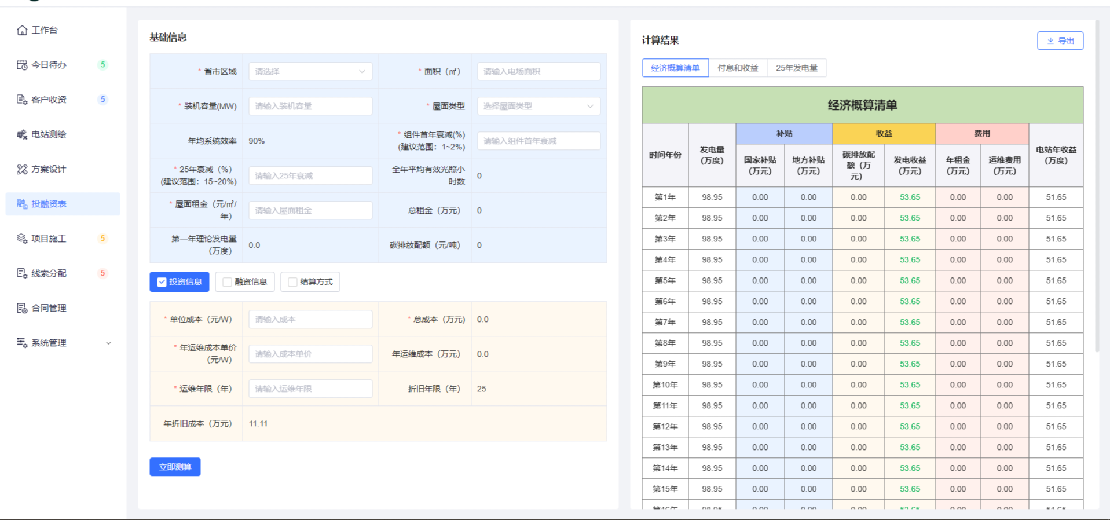Click the 导出 export button
This screenshot has width=1110, height=520.
pos(1060,41)
